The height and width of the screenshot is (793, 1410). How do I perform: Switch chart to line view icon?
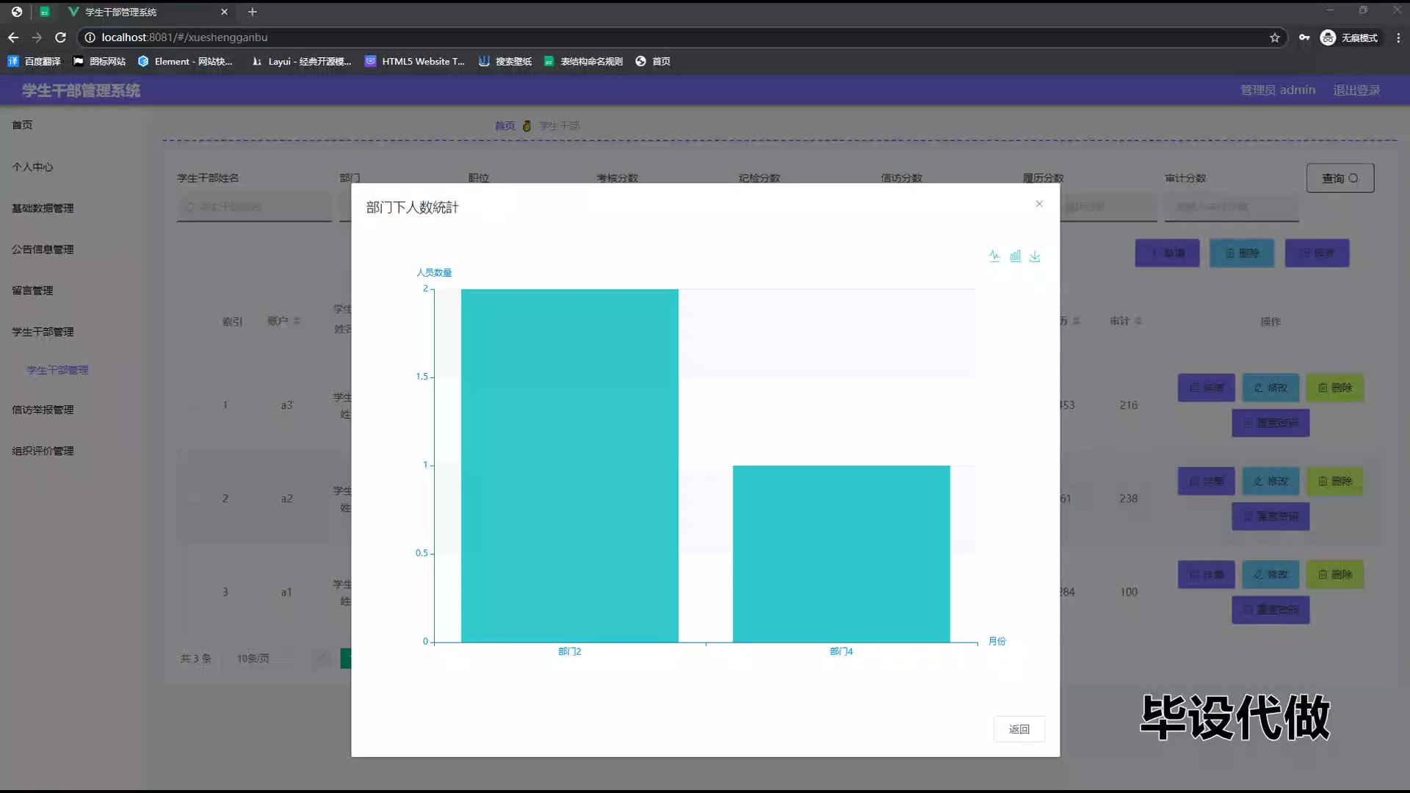click(994, 256)
